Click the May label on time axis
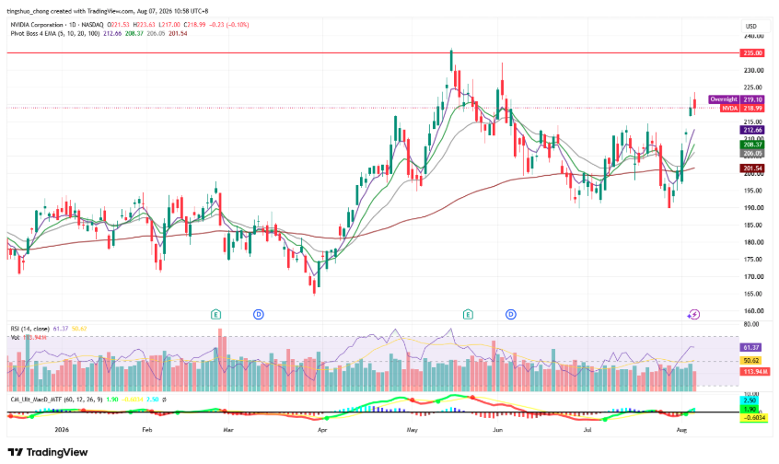779x464 pixels. click(412, 430)
